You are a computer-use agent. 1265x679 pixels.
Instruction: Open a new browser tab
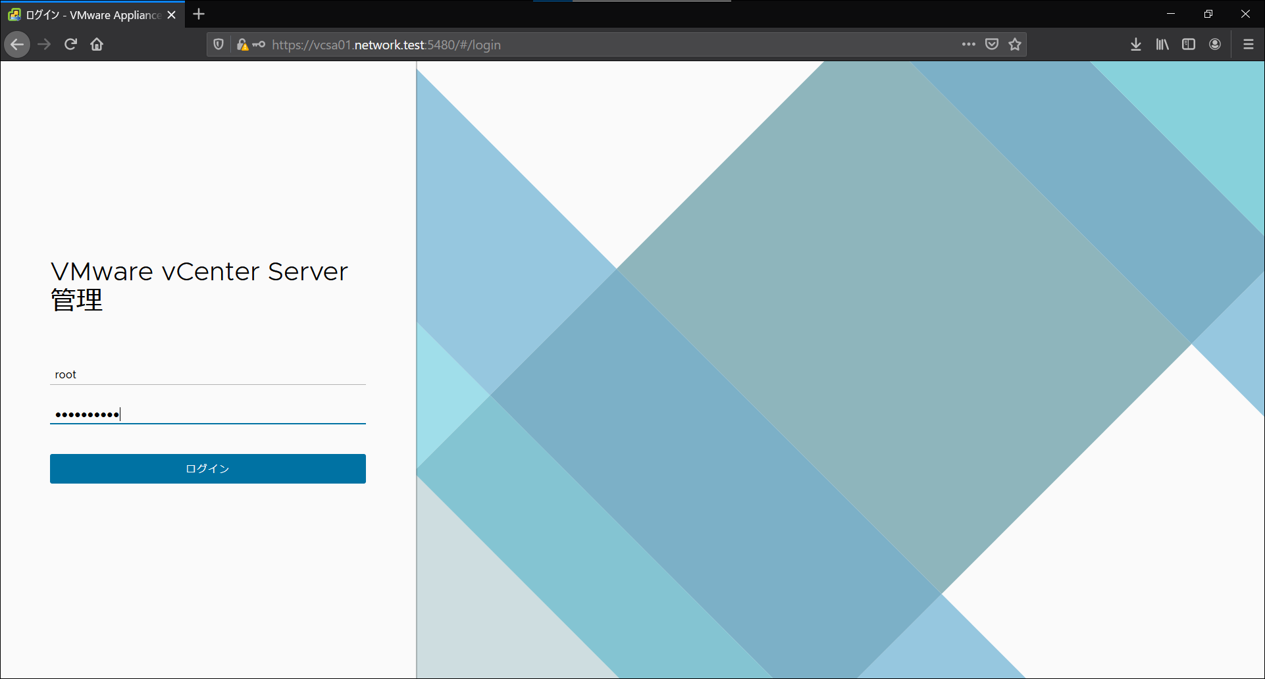click(x=199, y=14)
